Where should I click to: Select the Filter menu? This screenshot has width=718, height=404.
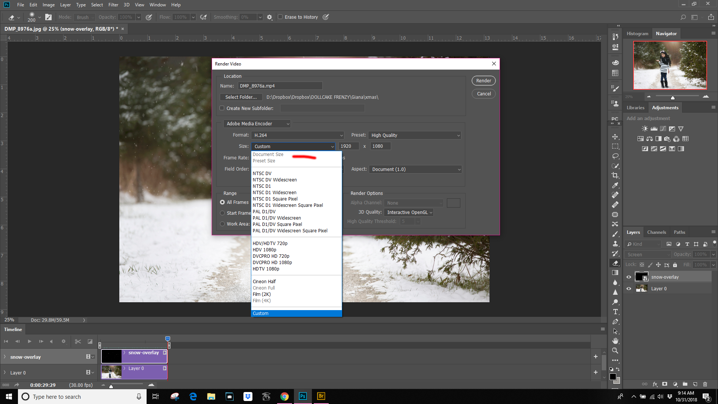pyautogui.click(x=113, y=4)
